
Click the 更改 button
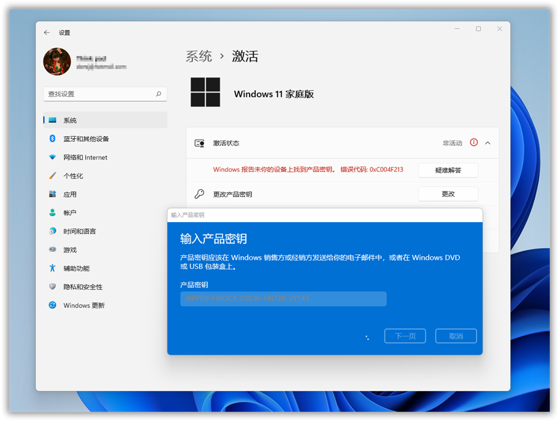pos(448,193)
